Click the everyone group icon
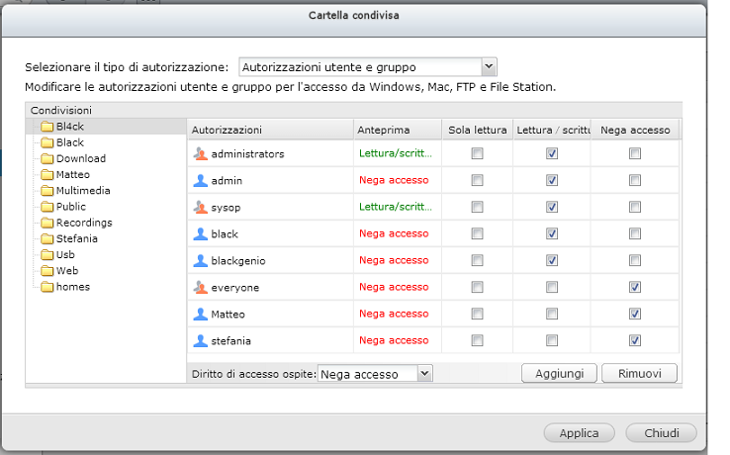Screen dimensions: 730x455 (x=200, y=287)
